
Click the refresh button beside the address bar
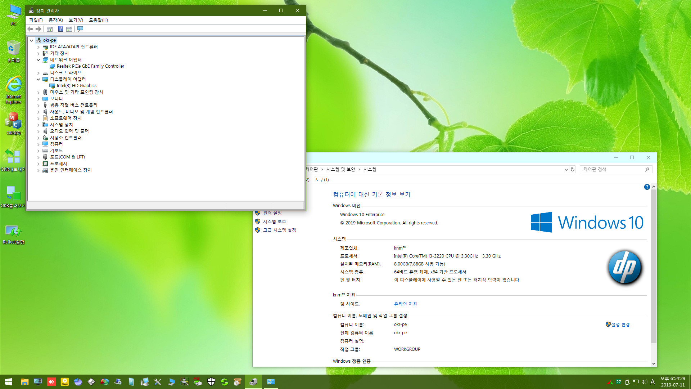point(573,169)
